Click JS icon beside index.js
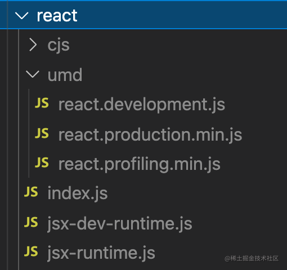This screenshot has width=287, height=270. 31,192
